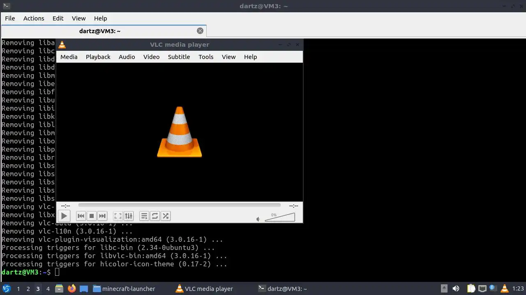Skip to previous media in VLC
This screenshot has width=526, height=295.
(x=81, y=216)
